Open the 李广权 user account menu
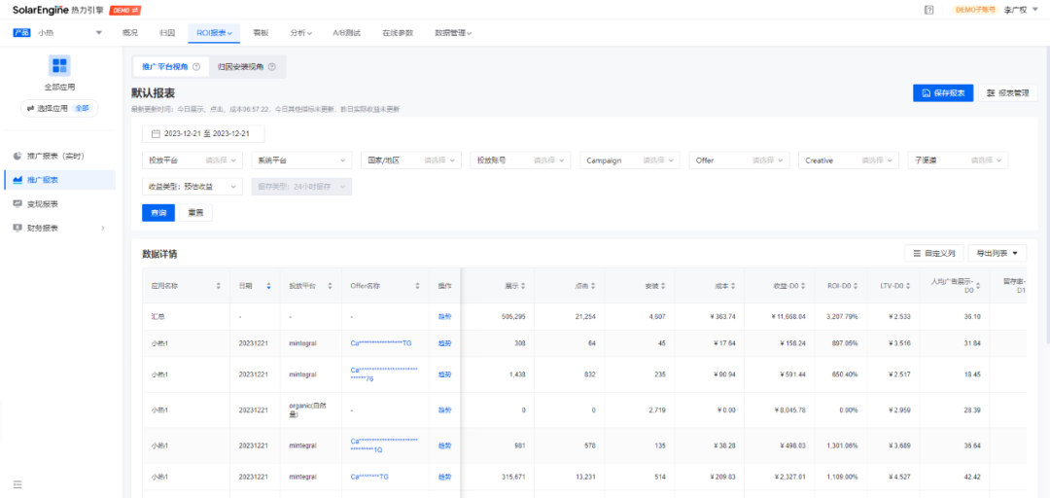The height and width of the screenshot is (498, 1050). tap(1022, 10)
